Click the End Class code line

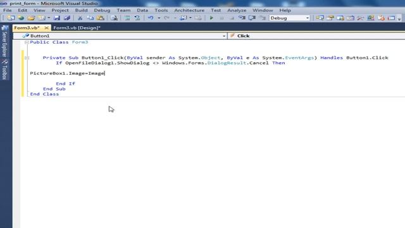coord(44,94)
